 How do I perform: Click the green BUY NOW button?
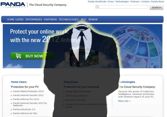tap(32, 56)
